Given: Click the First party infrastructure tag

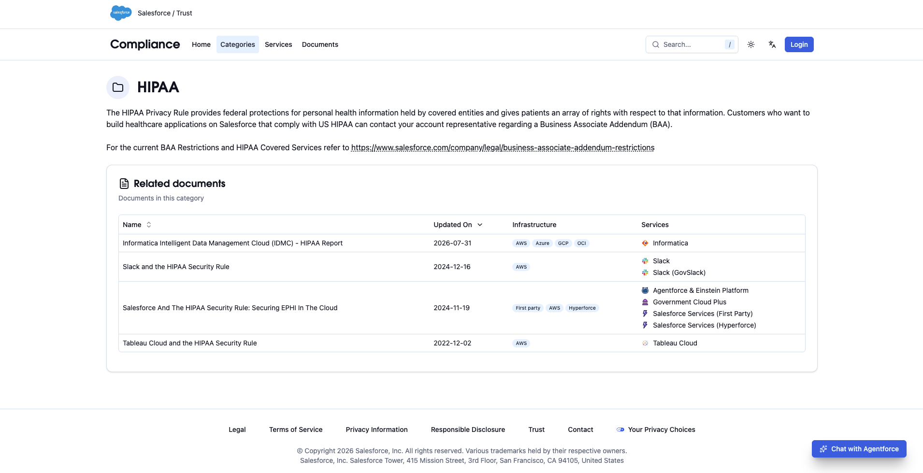Looking at the screenshot, I should point(528,308).
